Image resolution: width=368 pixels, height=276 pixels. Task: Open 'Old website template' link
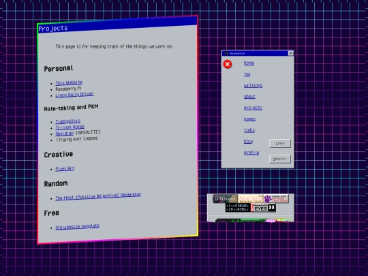(x=77, y=227)
